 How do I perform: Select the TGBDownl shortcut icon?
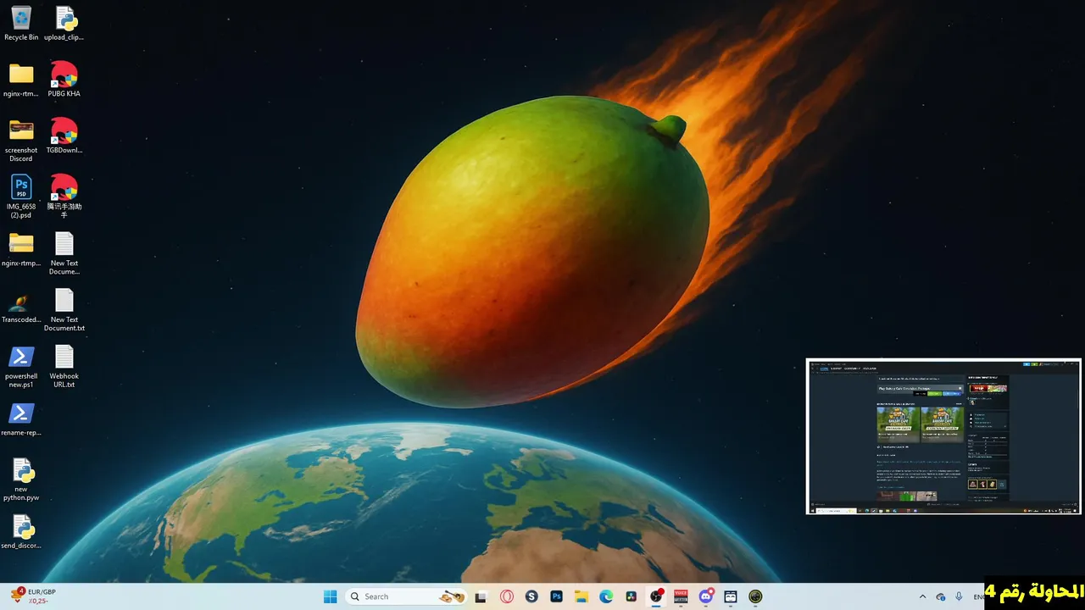point(64,136)
